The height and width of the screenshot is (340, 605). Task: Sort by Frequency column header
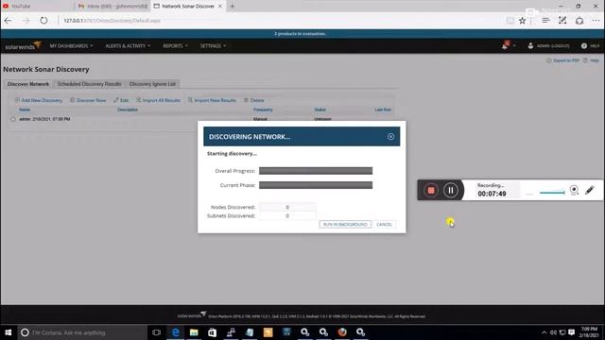[x=263, y=110]
